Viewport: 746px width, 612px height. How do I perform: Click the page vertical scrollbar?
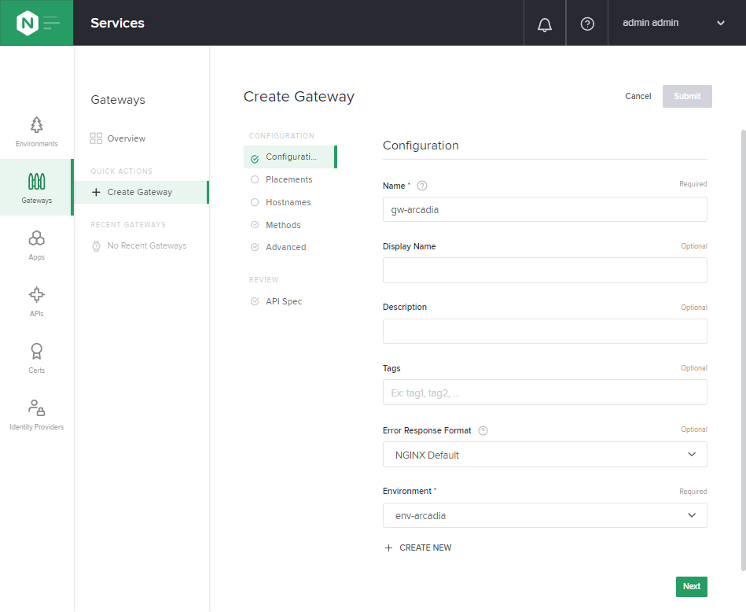coord(743,350)
